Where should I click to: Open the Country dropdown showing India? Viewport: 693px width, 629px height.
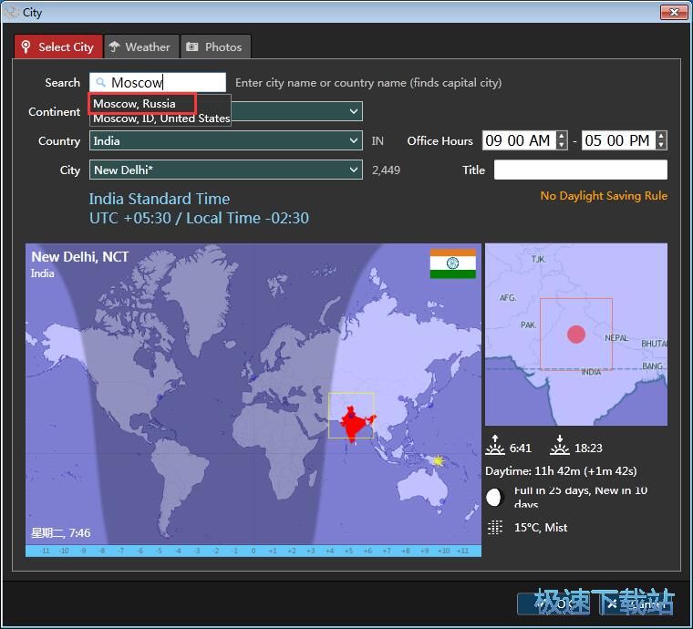click(x=226, y=141)
